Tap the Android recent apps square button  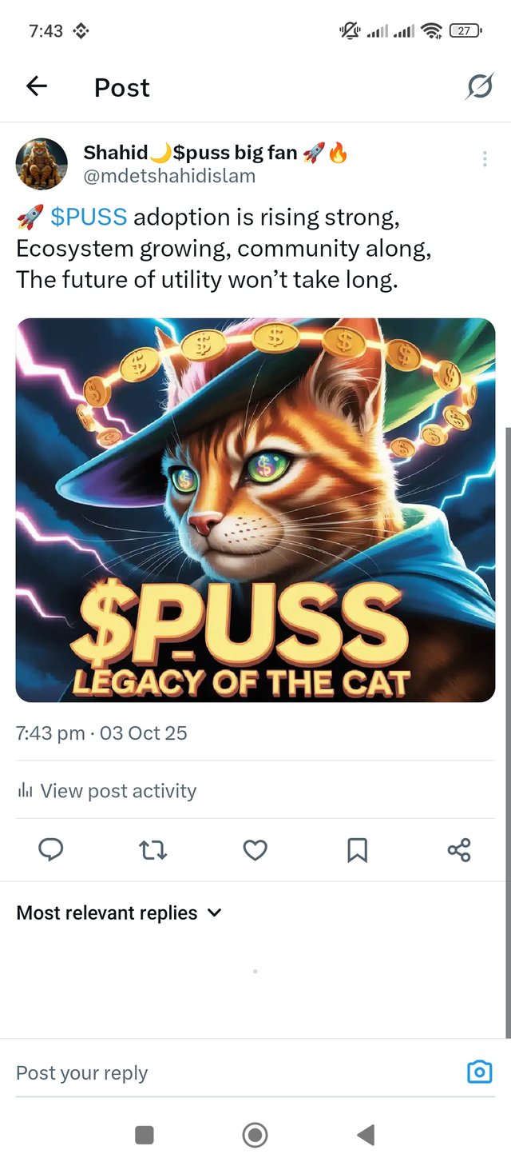tap(145, 1134)
